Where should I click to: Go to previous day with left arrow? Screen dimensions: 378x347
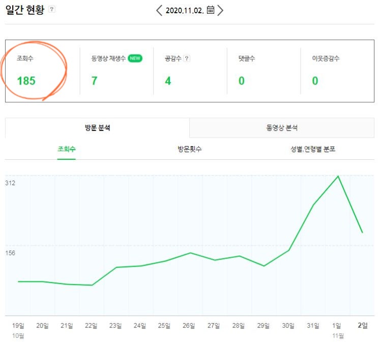click(x=159, y=11)
